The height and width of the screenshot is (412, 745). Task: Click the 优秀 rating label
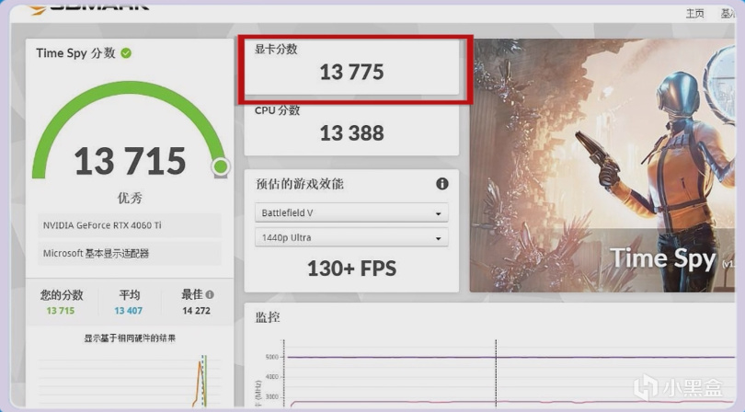pyautogui.click(x=130, y=198)
